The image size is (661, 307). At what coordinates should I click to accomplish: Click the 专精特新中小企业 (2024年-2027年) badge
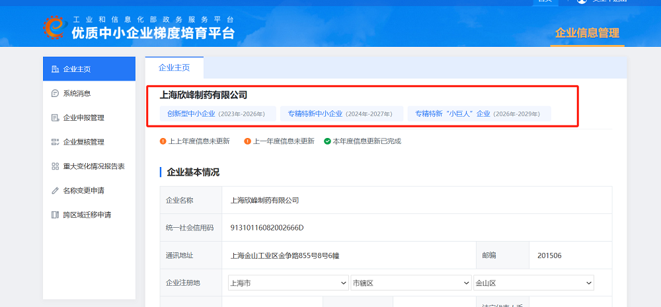tap(342, 114)
